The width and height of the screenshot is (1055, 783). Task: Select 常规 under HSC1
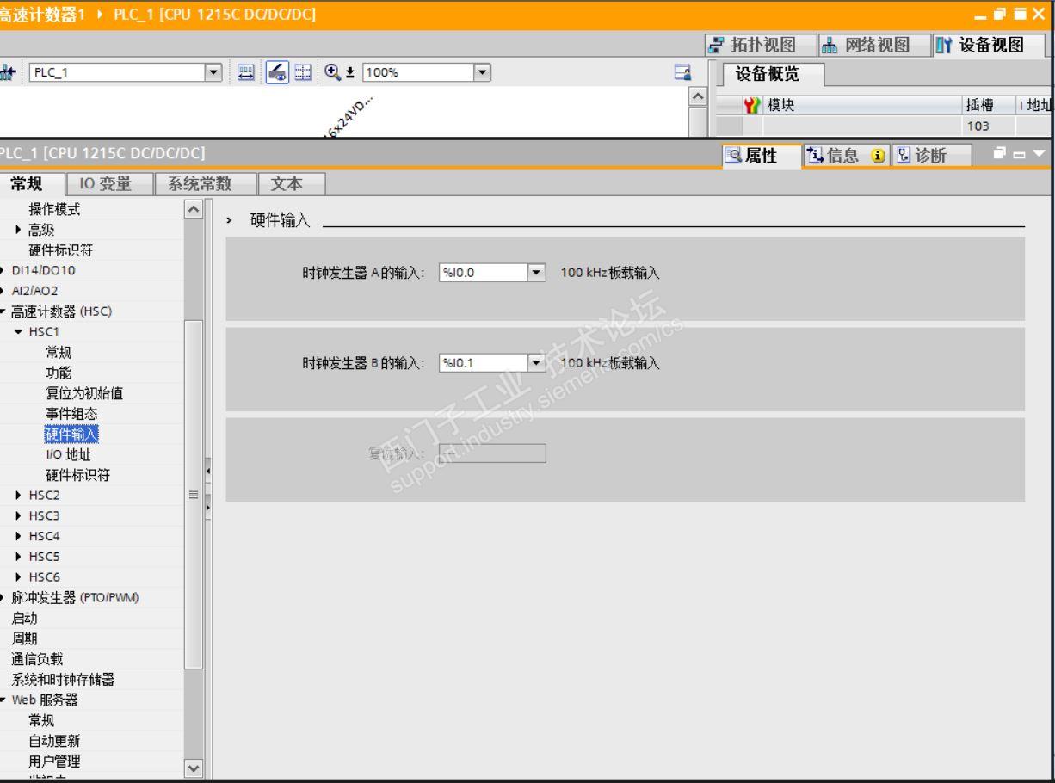pos(59,352)
